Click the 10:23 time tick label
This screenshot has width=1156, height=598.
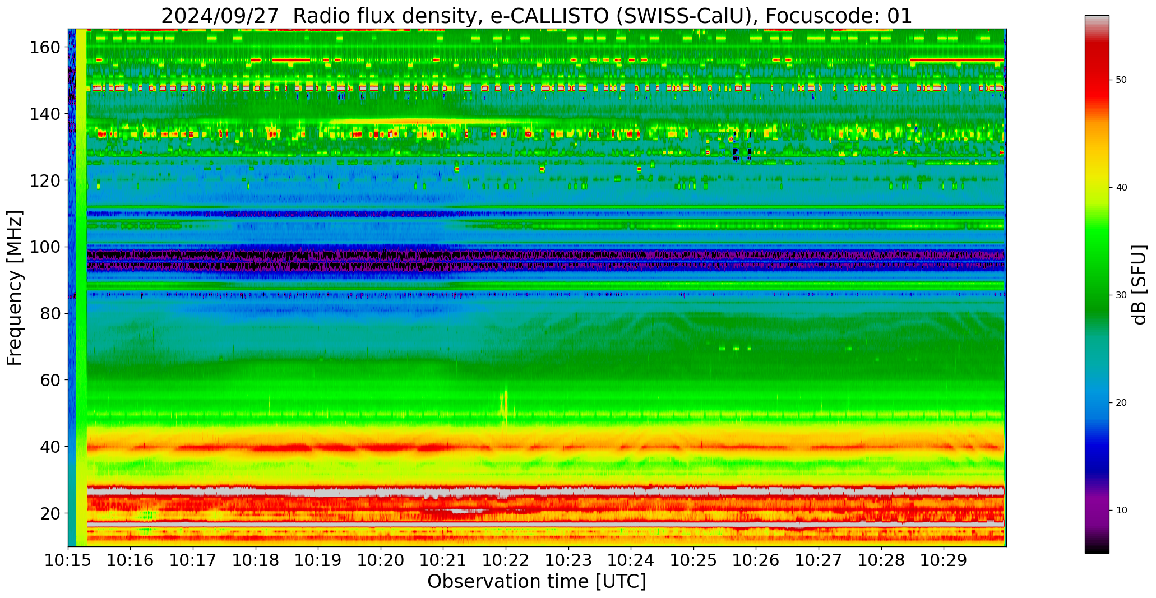point(568,560)
